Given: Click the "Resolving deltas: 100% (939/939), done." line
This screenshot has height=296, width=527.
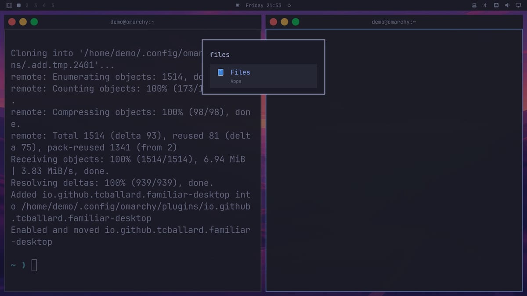Looking at the screenshot, I should [x=112, y=183].
